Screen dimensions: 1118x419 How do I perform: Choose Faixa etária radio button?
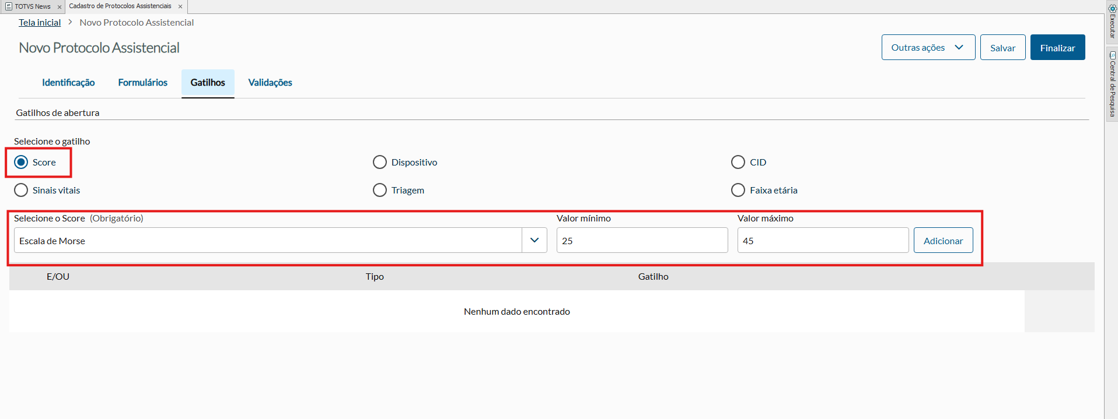[x=738, y=190]
